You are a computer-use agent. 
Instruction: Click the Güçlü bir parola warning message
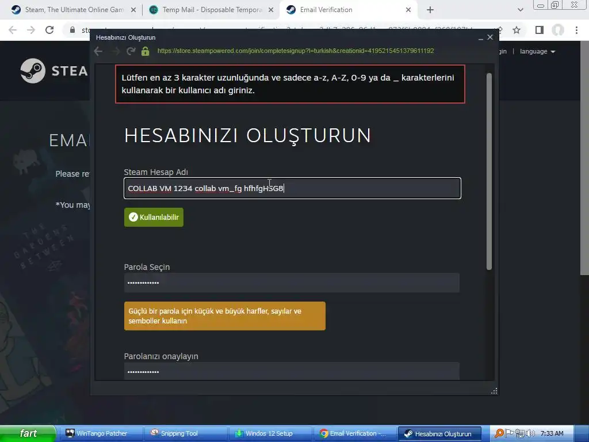225,316
